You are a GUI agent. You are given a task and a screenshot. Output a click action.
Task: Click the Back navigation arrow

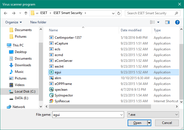point(6,13)
